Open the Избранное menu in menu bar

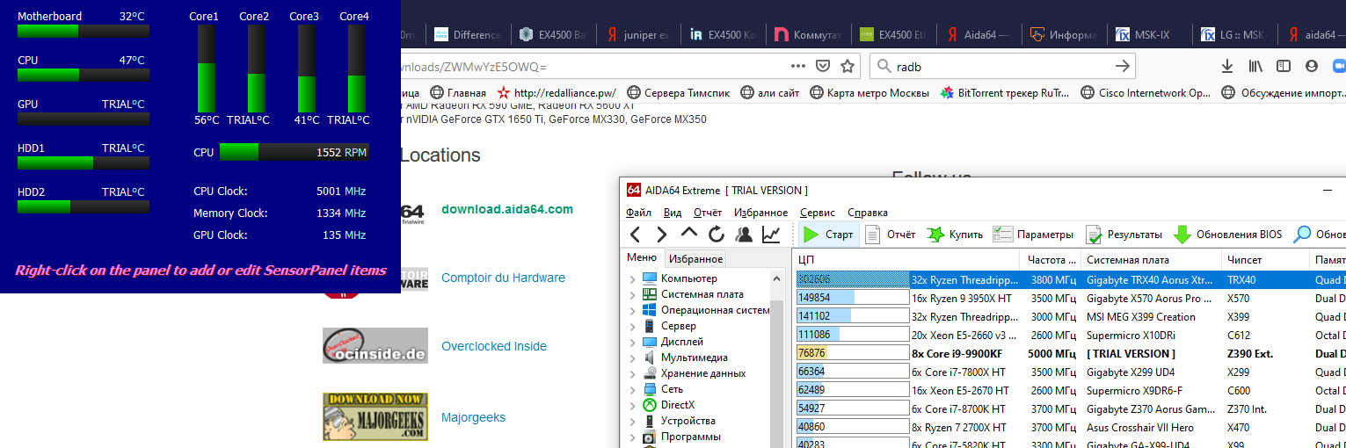761,213
